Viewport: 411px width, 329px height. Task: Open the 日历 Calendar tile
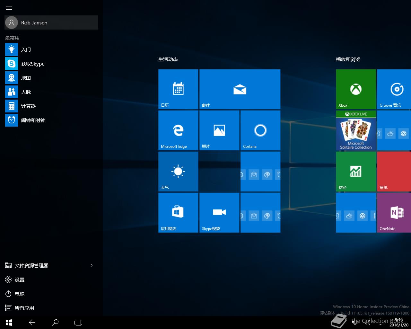tap(178, 89)
